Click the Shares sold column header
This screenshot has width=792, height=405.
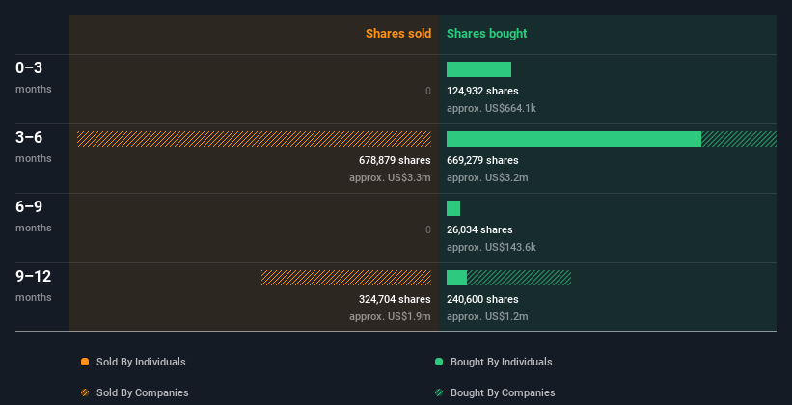click(x=398, y=34)
